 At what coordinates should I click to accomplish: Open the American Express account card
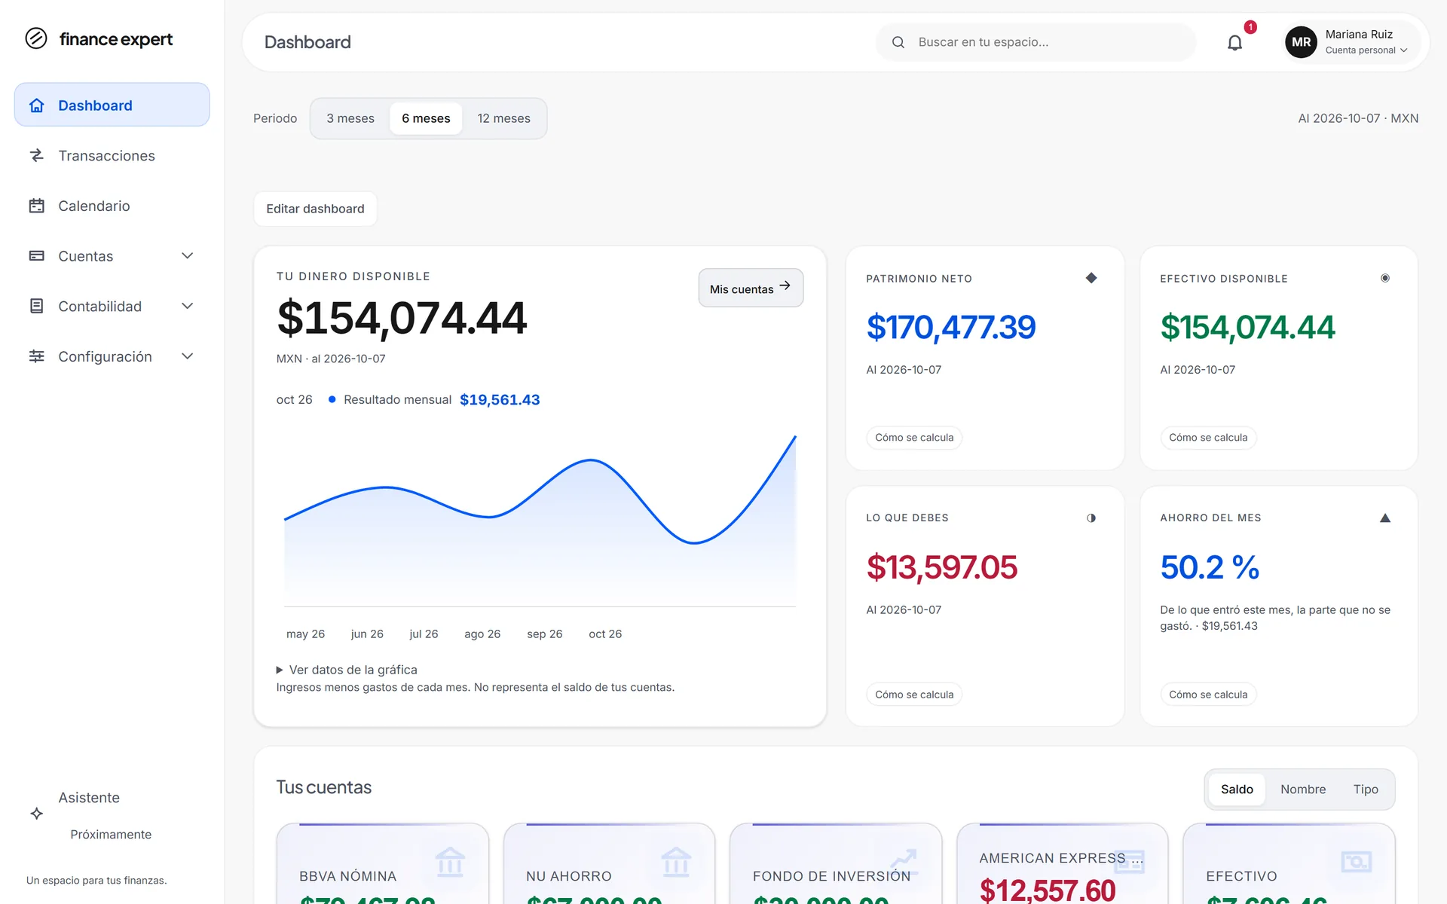(x=1062, y=863)
